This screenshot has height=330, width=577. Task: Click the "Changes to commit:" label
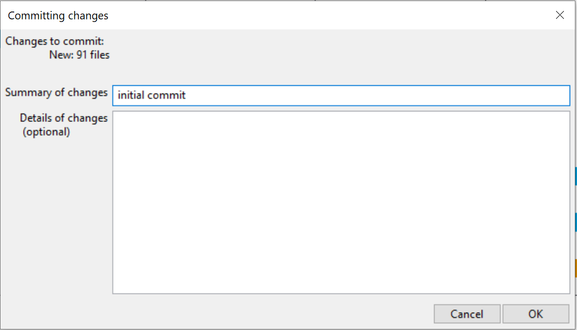click(55, 41)
